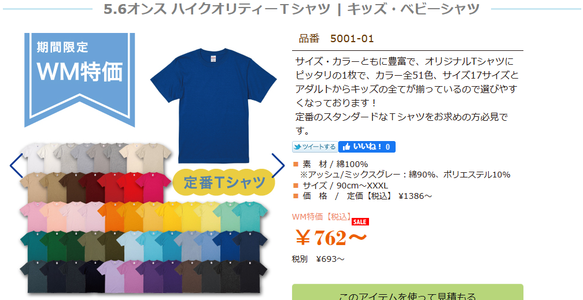
Task: Click the ￥762〜 sale price text
Action: (331, 238)
